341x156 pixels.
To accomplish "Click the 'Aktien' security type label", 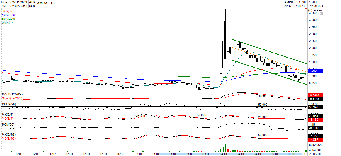I will coord(288,2).
